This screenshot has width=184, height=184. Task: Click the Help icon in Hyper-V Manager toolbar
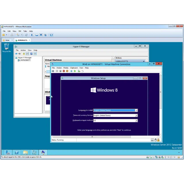point(31,54)
